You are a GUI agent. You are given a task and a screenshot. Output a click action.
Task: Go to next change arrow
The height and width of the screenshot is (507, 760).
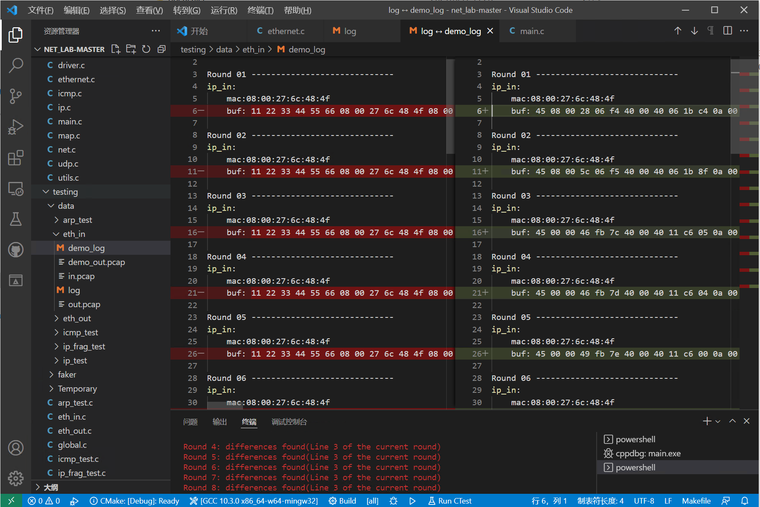coord(694,31)
